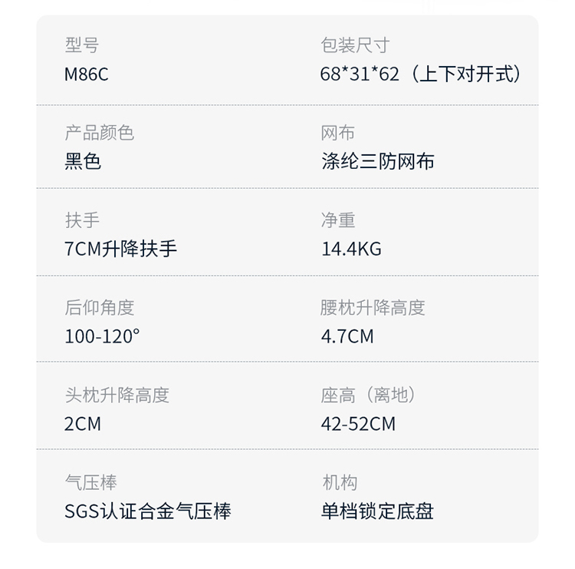Click the 后仰角度 label

99,308
